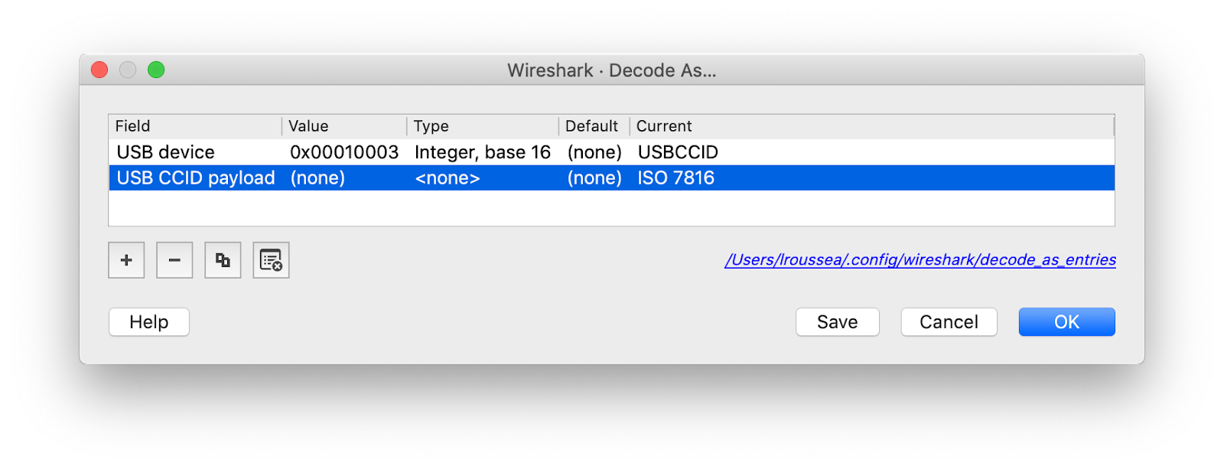Copy the selected decode-as entry
The image size is (1224, 469).
223,260
